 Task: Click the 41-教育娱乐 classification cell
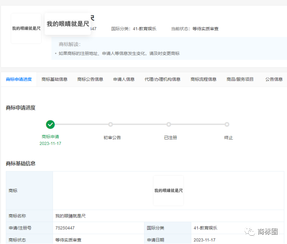coord(205,228)
